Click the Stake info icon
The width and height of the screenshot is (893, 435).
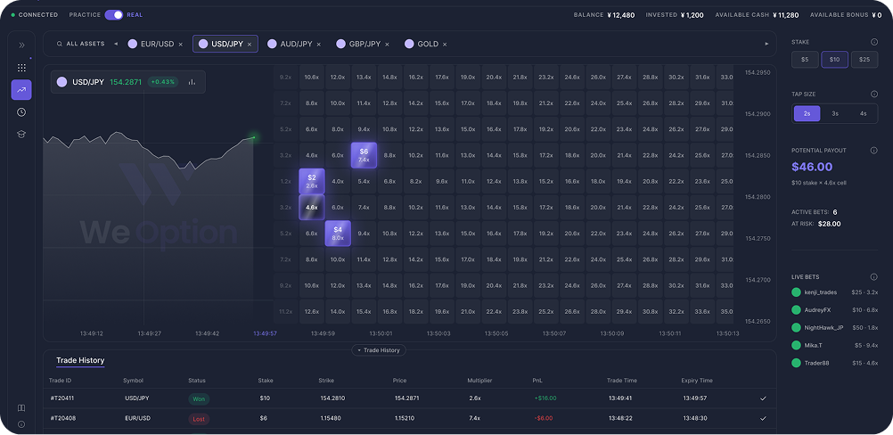click(x=874, y=42)
